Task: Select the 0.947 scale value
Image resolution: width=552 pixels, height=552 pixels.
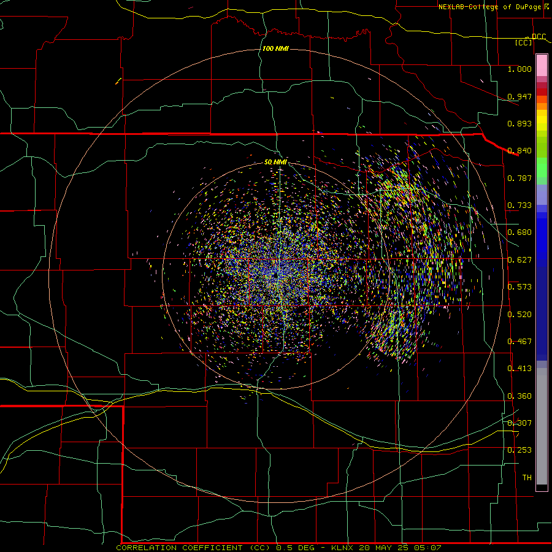Action: click(519, 96)
